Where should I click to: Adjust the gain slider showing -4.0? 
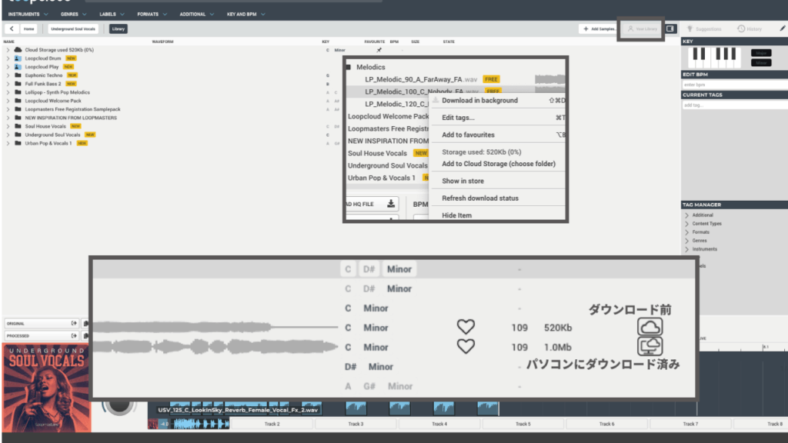coord(163,424)
